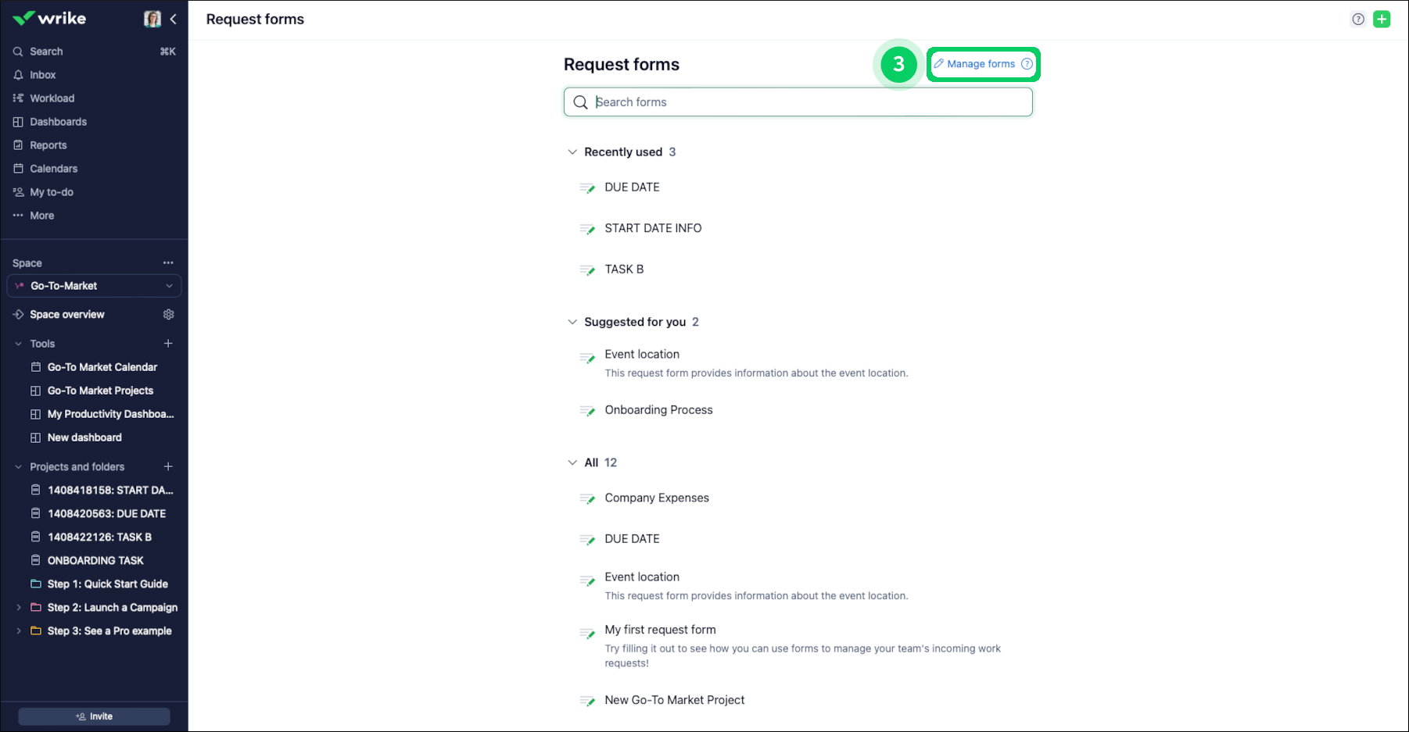Open Space overview settings gear
Viewport: 1409px width, 732px height.
[x=168, y=314]
